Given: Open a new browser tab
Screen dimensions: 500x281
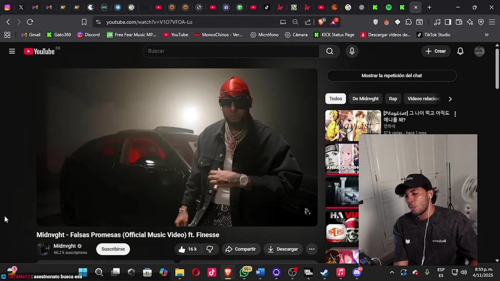Looking at the screenshot, I should (429, 7).
